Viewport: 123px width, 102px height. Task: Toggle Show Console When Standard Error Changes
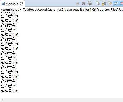coord(121,3)
